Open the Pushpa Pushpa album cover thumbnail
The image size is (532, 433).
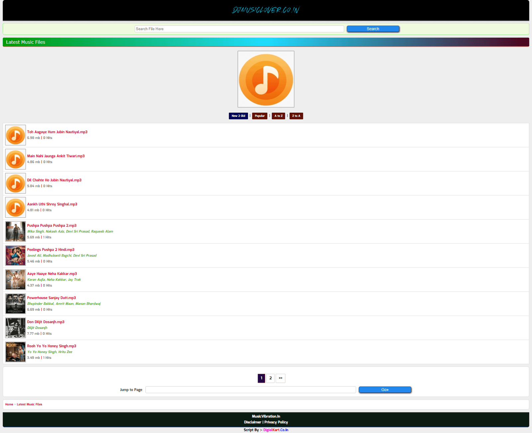[x=15, y=232]
